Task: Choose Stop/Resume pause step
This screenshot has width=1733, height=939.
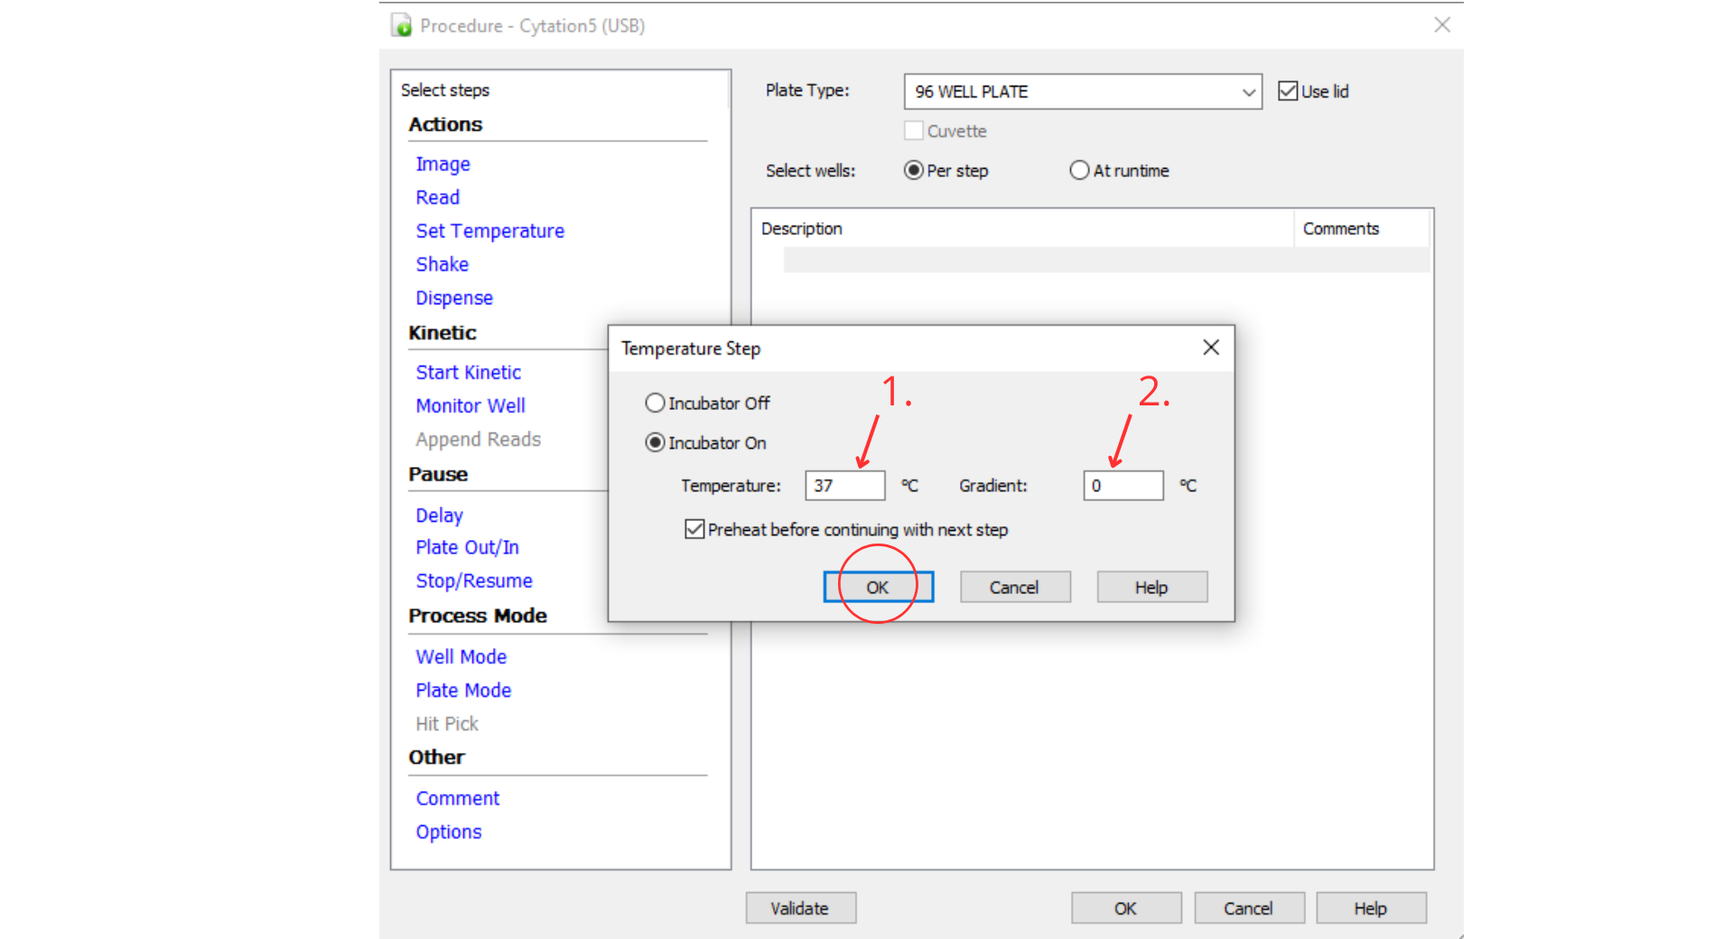Action: [x=474, y=581]
